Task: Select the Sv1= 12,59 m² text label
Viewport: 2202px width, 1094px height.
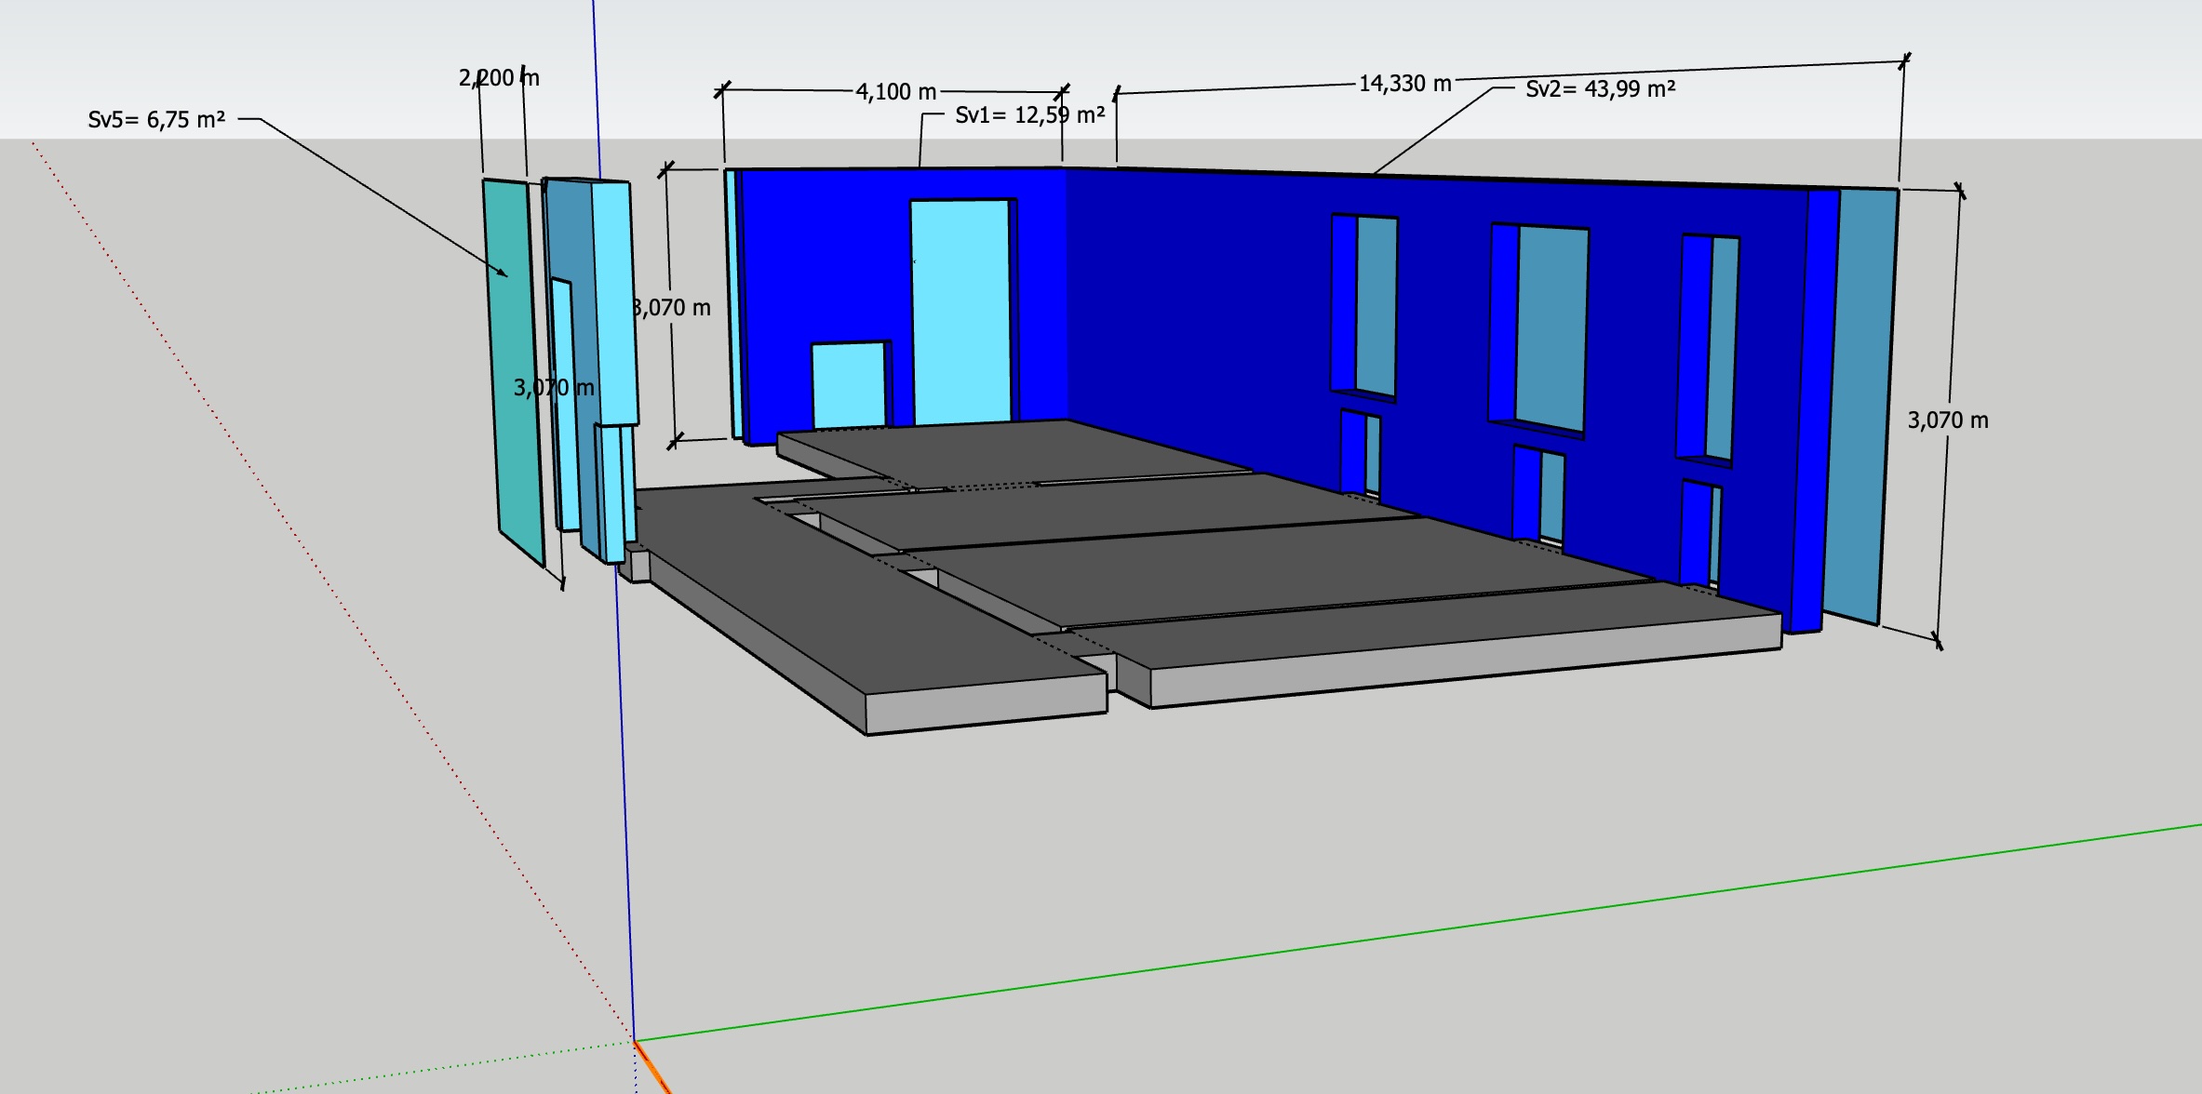Action: [x=1029, y=115]
